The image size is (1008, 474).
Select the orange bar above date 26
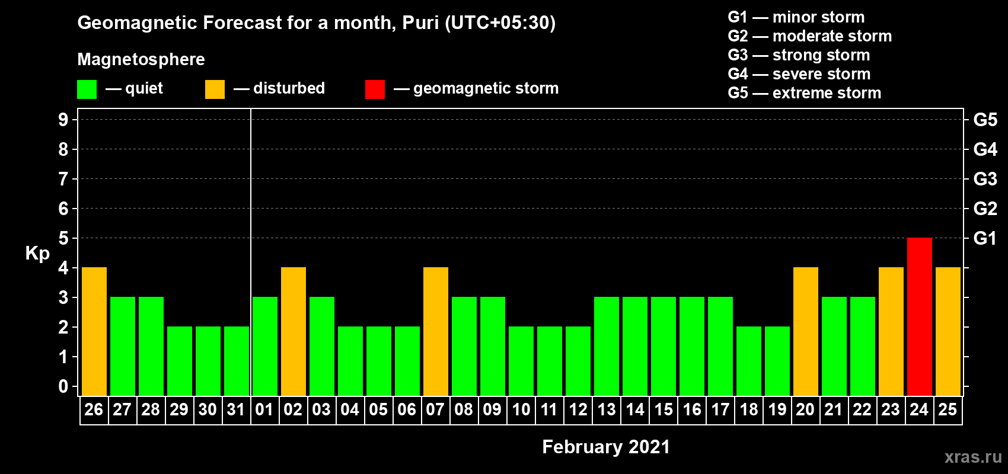click(94, 331)
